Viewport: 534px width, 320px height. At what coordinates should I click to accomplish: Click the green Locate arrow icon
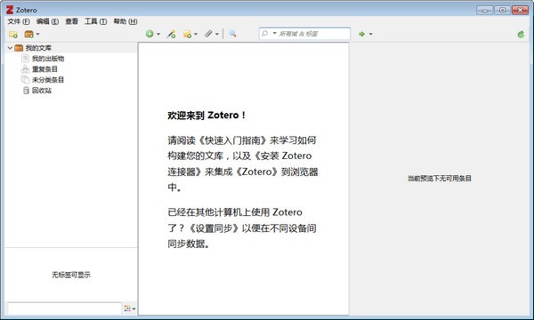361,34
